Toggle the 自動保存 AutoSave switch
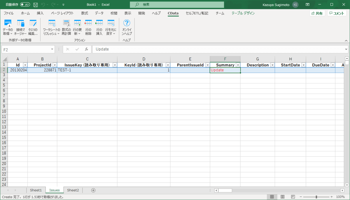Image resolution: width=350 pixels, height=200 pixels. (25, 5)
